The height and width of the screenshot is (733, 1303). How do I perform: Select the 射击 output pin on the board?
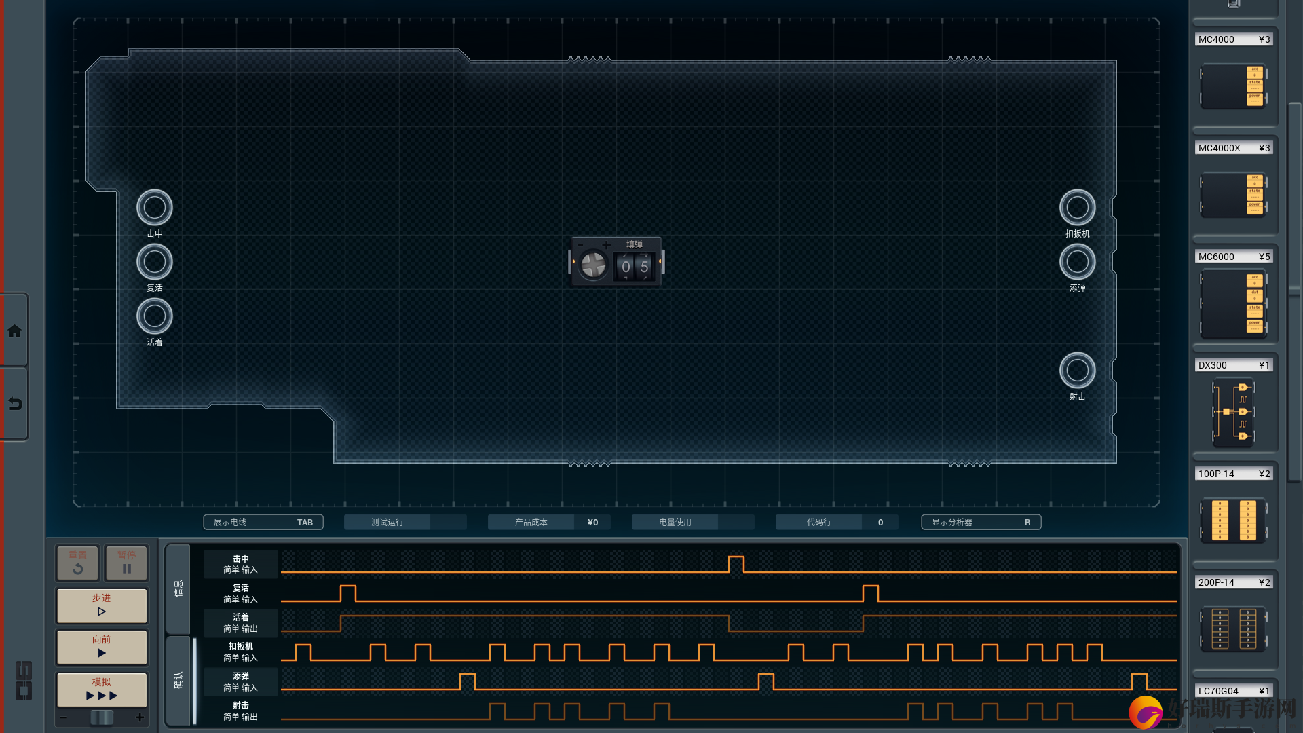1078,371
